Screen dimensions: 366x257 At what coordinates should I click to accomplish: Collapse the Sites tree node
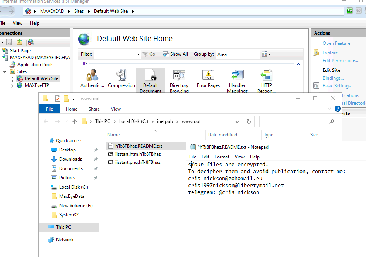coord(5,71)
